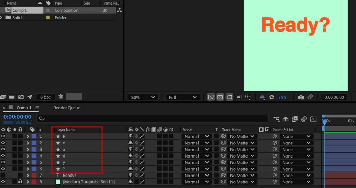Enable Motion Blur for the composition
The height and width of the screenshot is (188, 356).
coord(304,119)
